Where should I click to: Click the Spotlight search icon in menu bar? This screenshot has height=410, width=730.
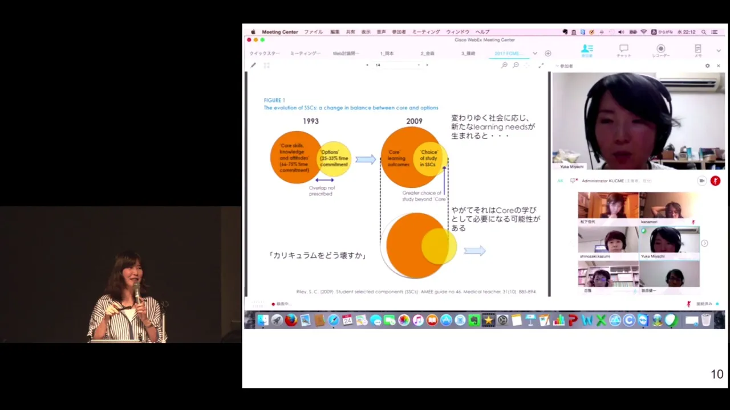pos(704,32)
